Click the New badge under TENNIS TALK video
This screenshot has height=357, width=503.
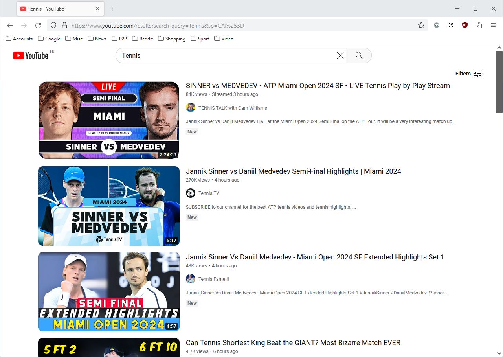click(x=192, y=132)
